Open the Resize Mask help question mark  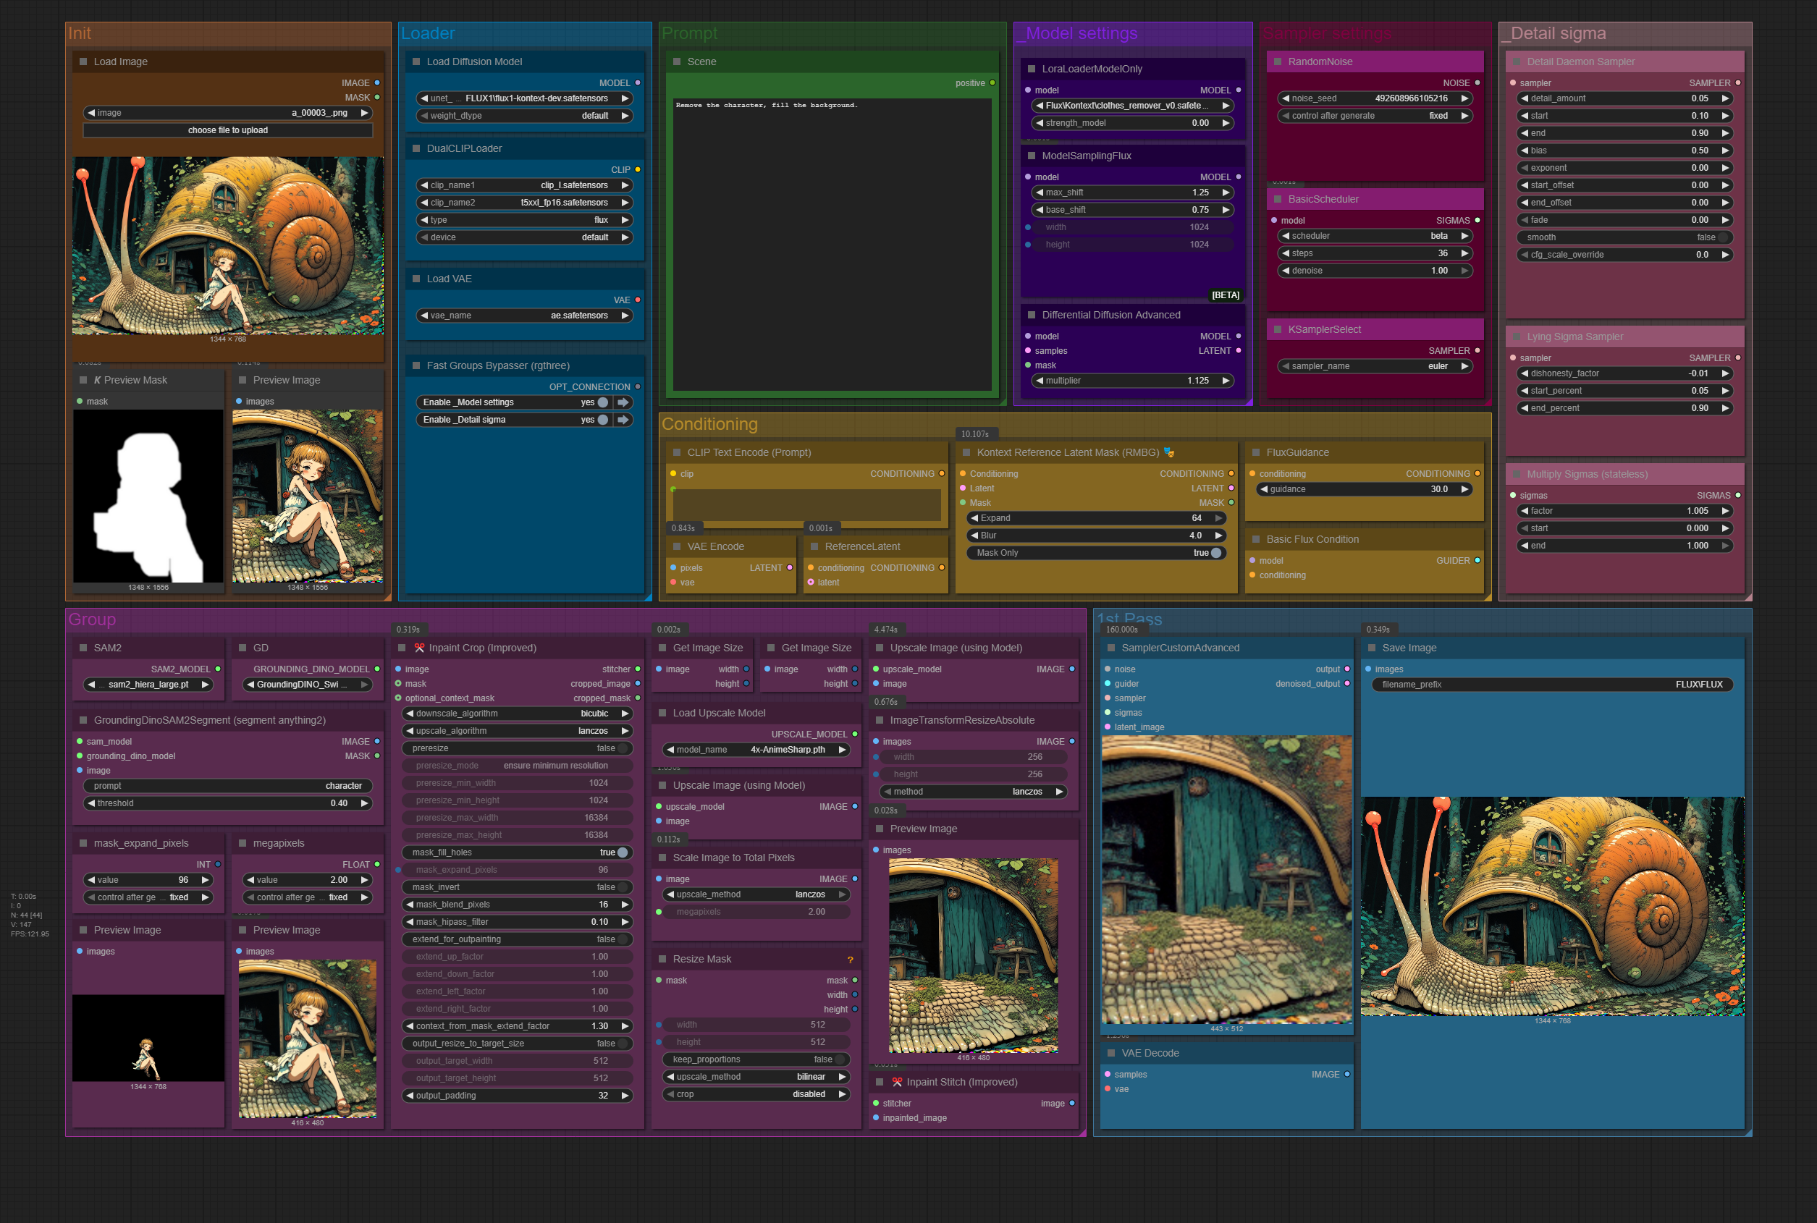click(x=850, y=960)
